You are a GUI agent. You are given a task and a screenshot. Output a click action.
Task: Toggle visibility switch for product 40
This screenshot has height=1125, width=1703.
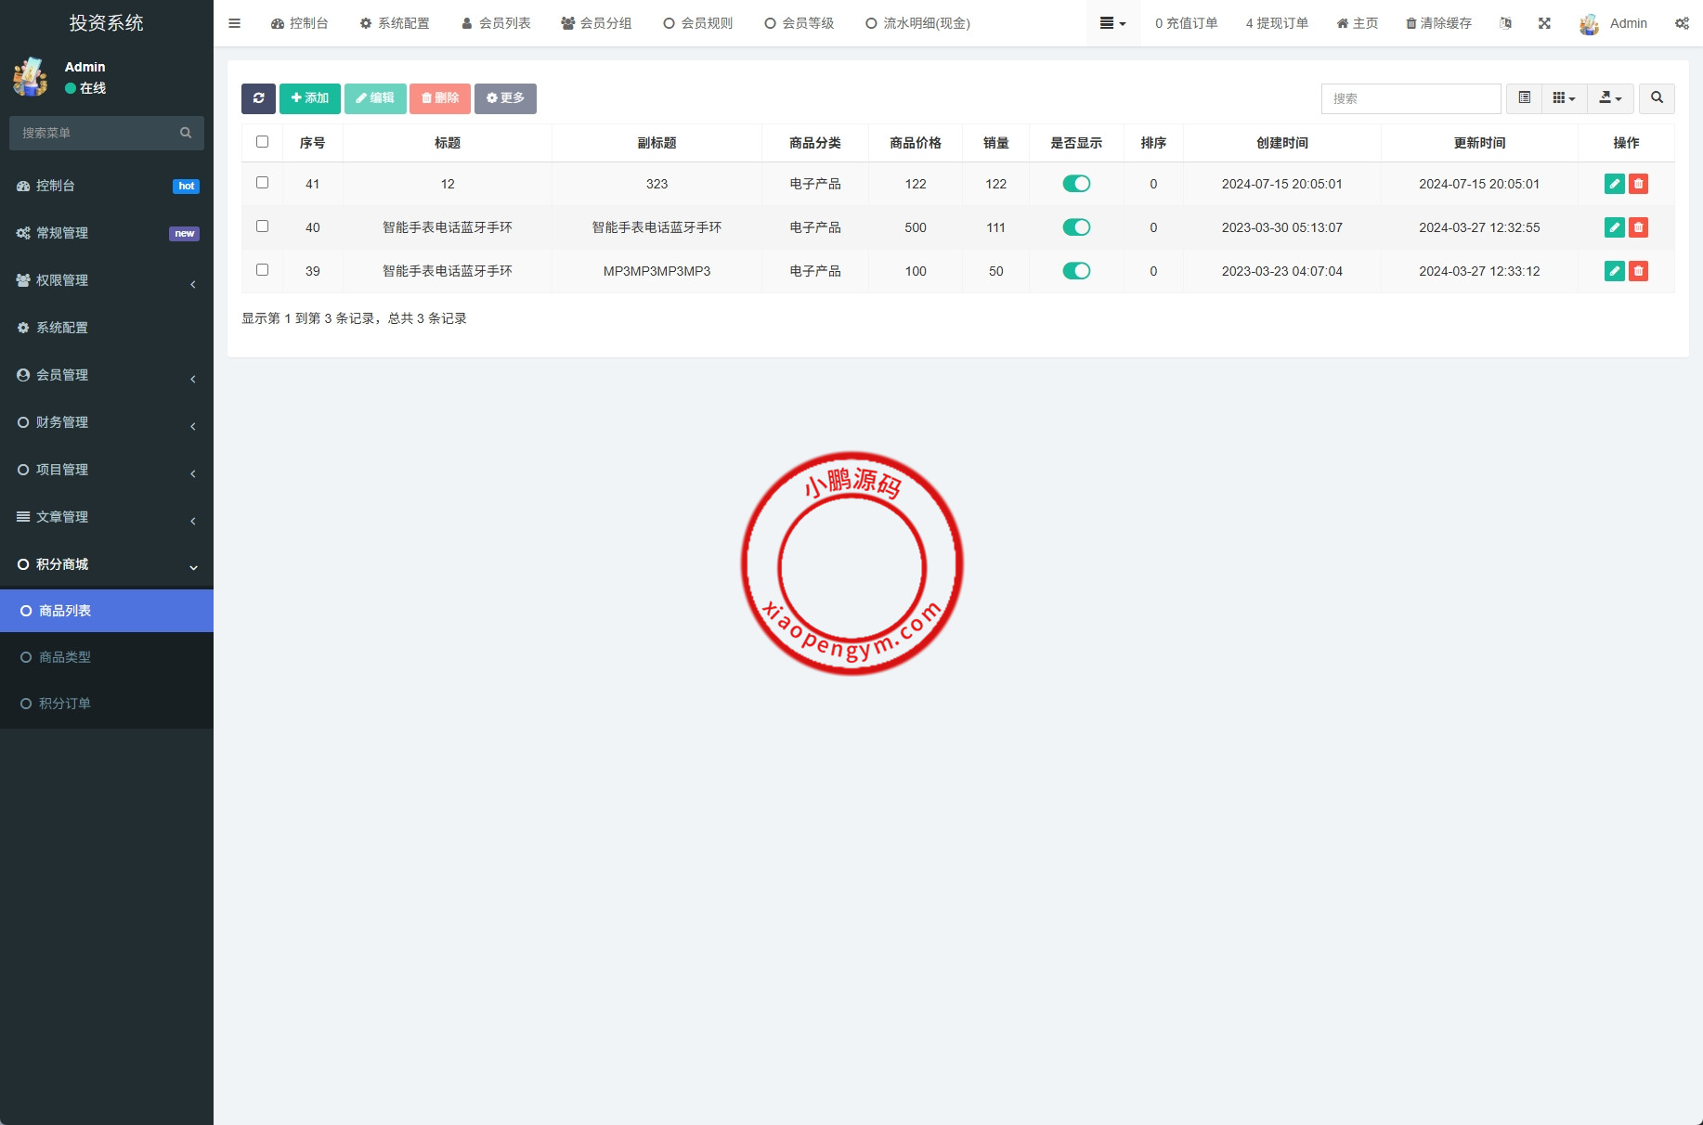(1076, 227)
